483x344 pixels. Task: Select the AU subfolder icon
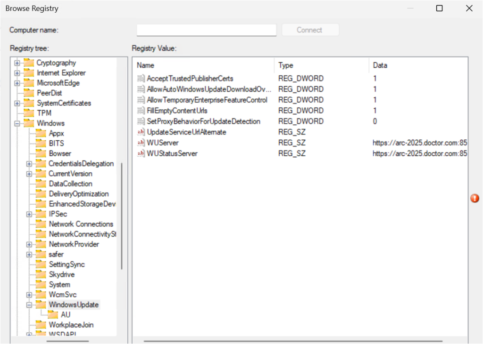(53, 315)
